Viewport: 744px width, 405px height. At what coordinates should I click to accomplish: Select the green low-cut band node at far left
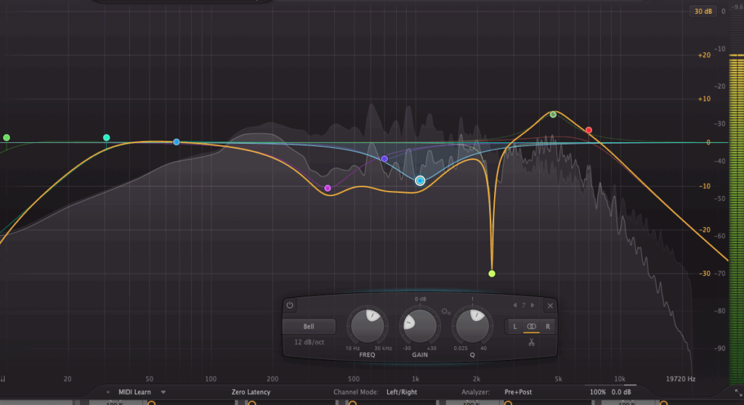pos(7,137)
